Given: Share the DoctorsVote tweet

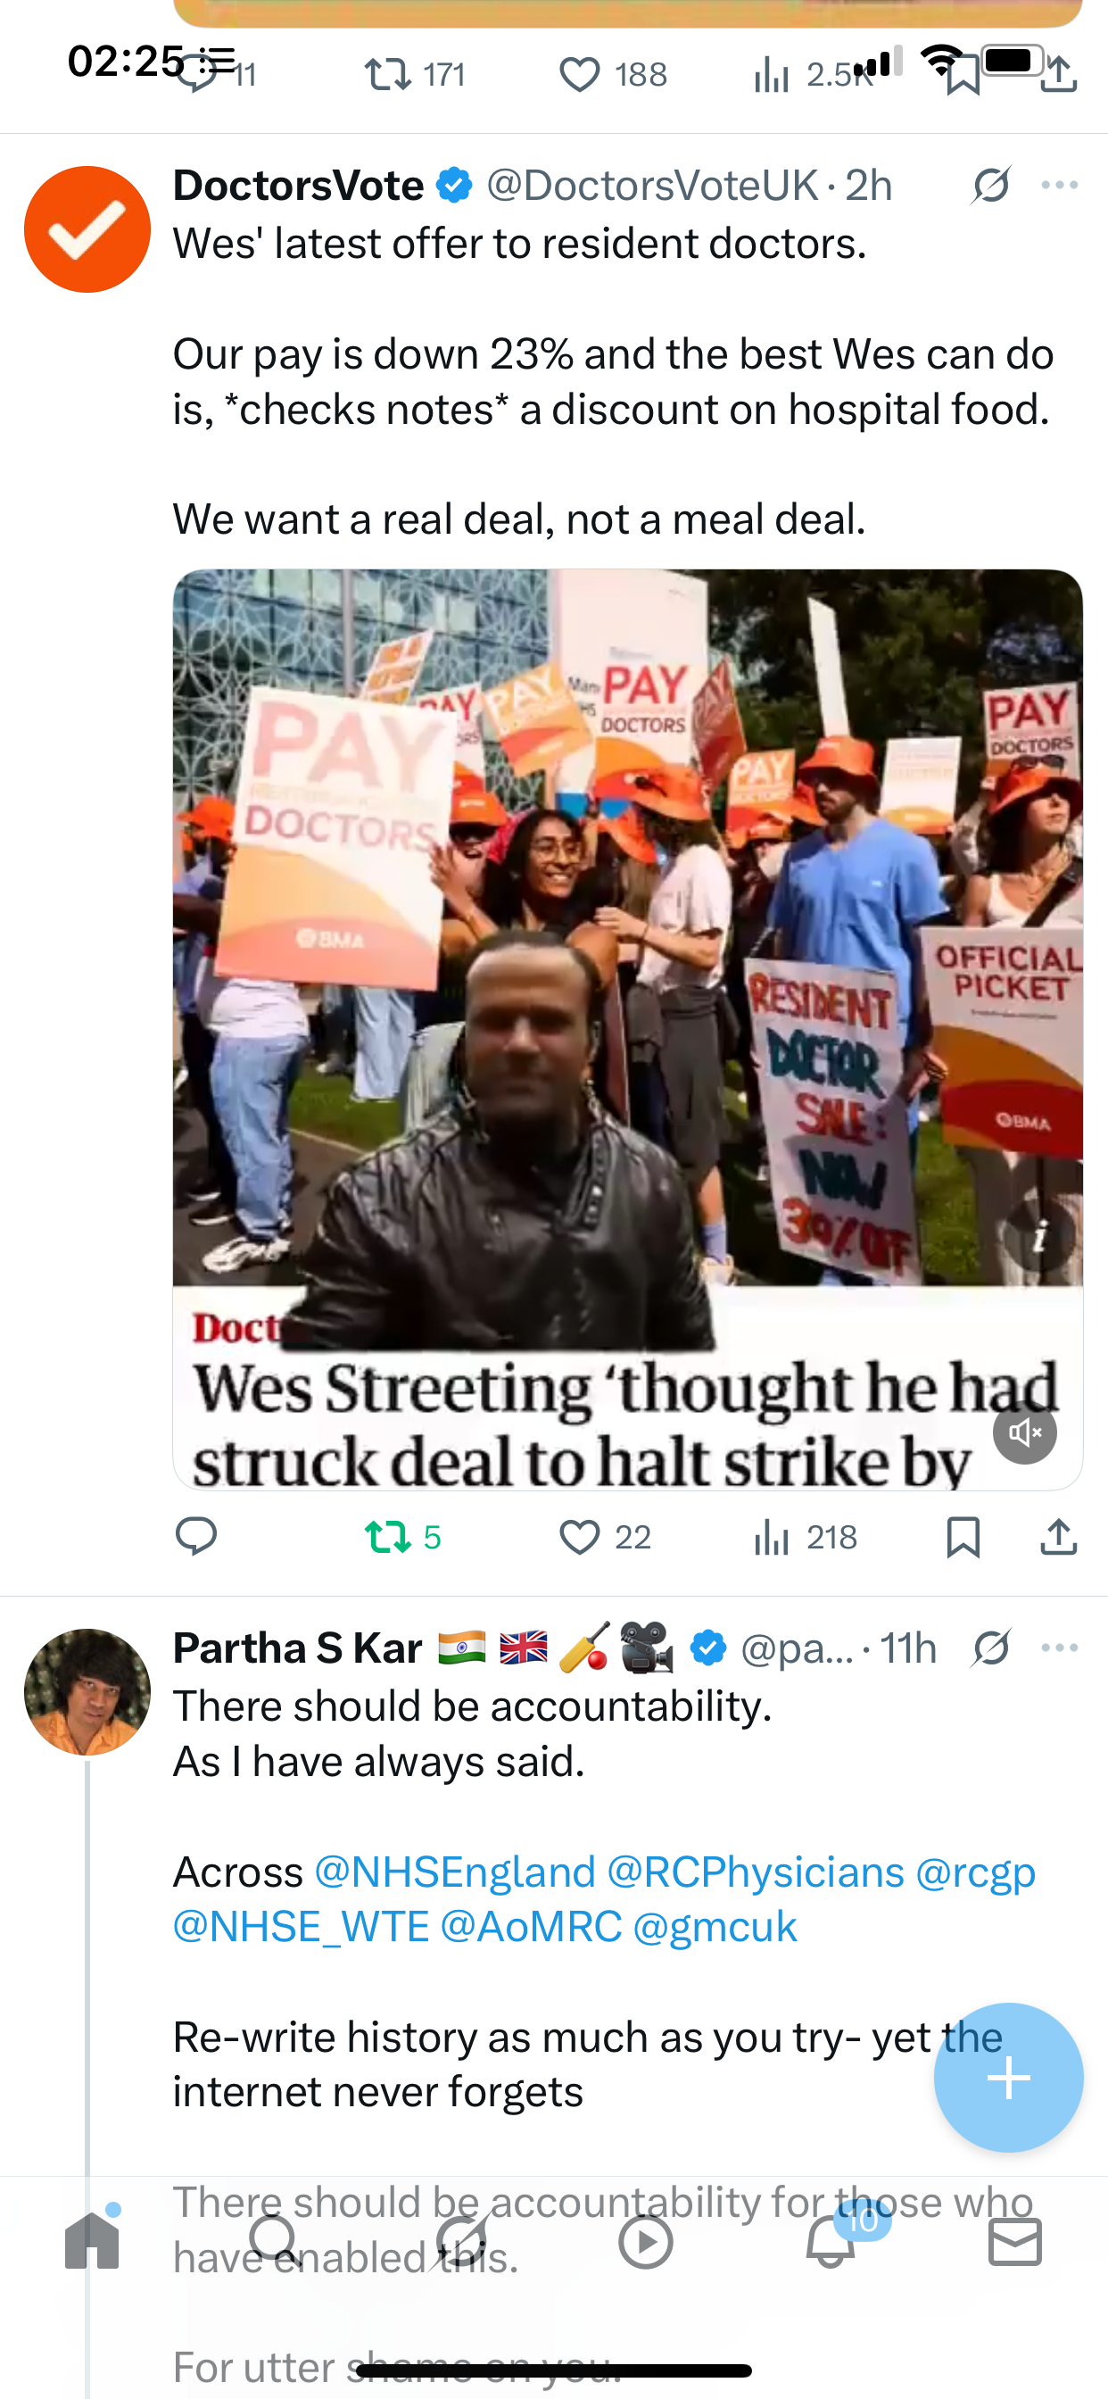Looking at the screenshot, I should 1059,1537.
